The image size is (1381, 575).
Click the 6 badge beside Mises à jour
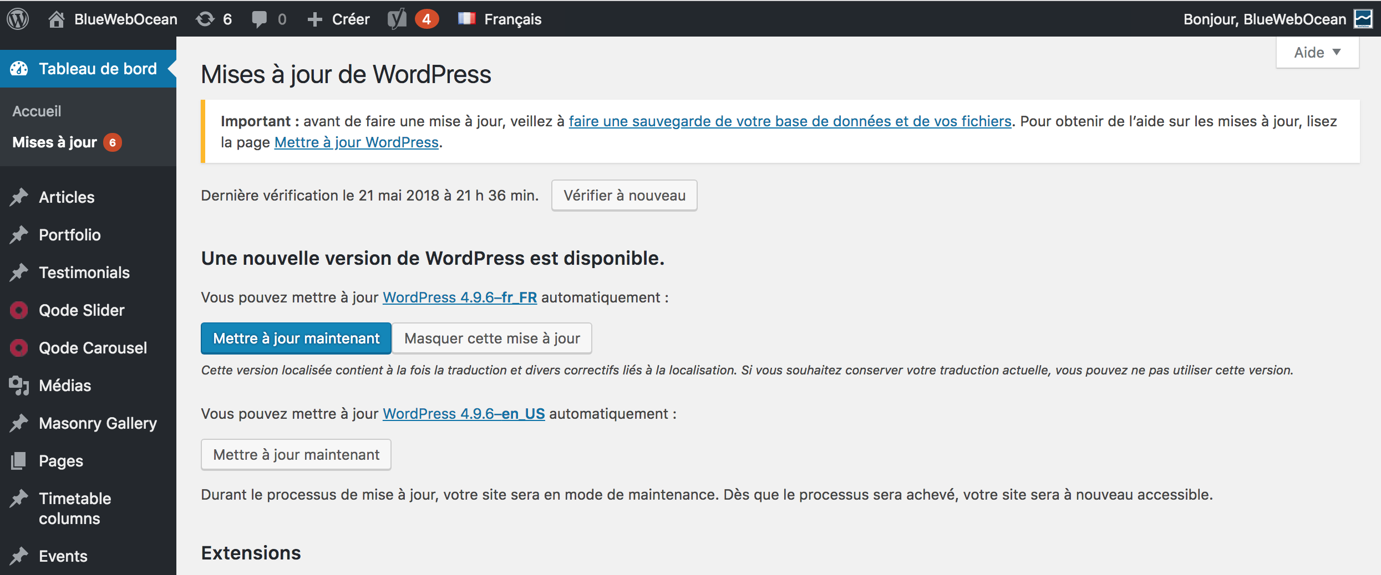click(113, 142)
